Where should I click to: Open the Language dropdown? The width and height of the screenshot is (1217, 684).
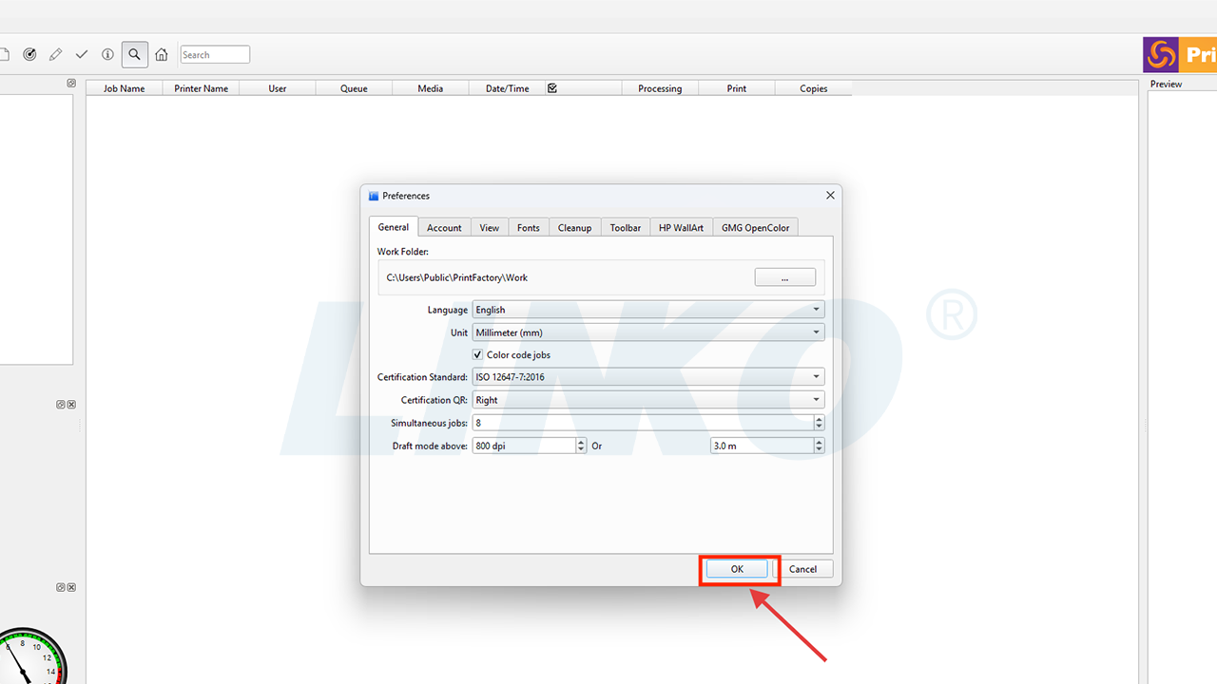coord(648,310)
